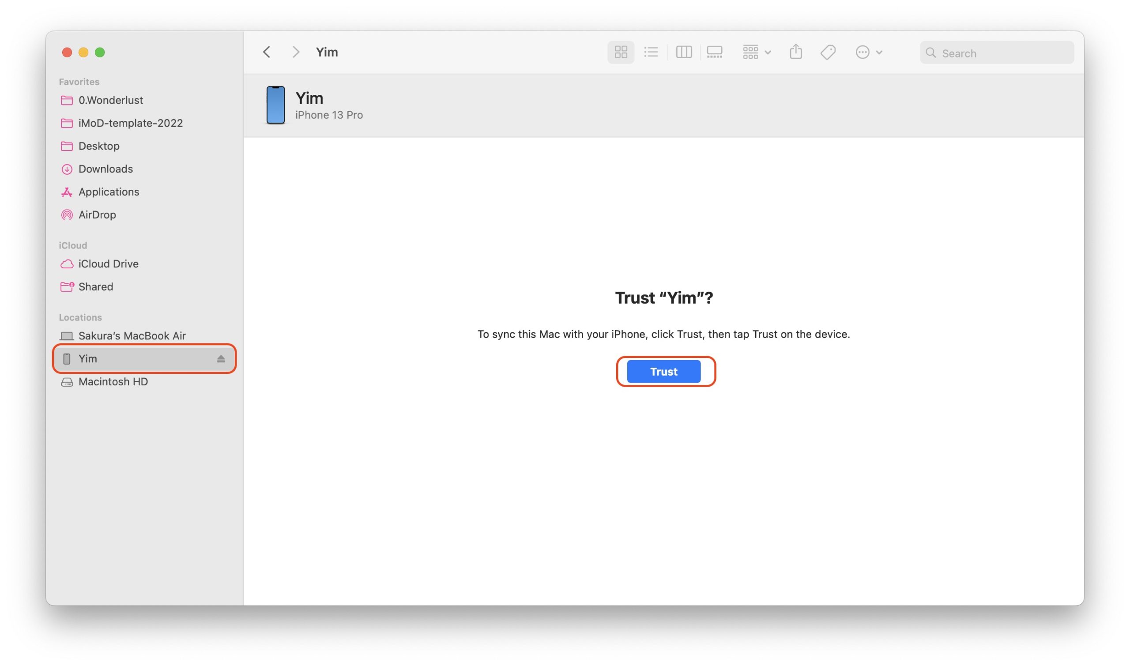Viewport: 1130px width, 666px height.
Task: Click the iPhone 13 Pro device thumbnail
Action: [x=275, y=105]
